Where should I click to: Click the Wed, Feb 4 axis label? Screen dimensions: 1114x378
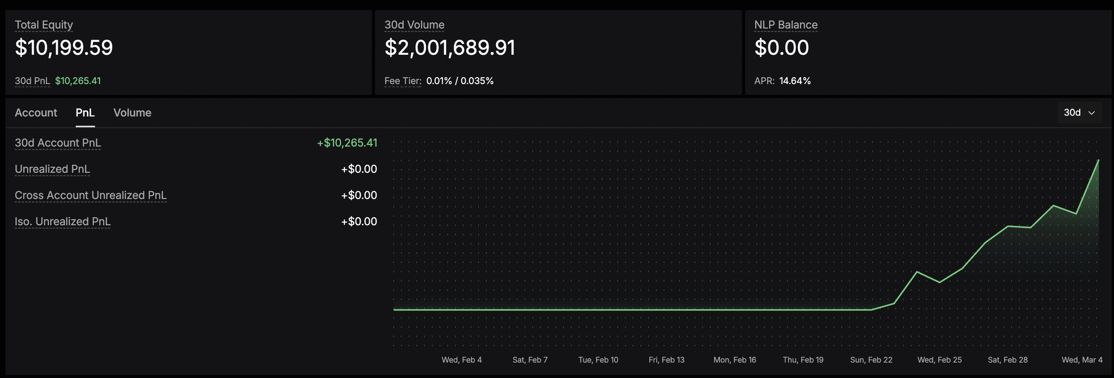[x=461, y=360]
